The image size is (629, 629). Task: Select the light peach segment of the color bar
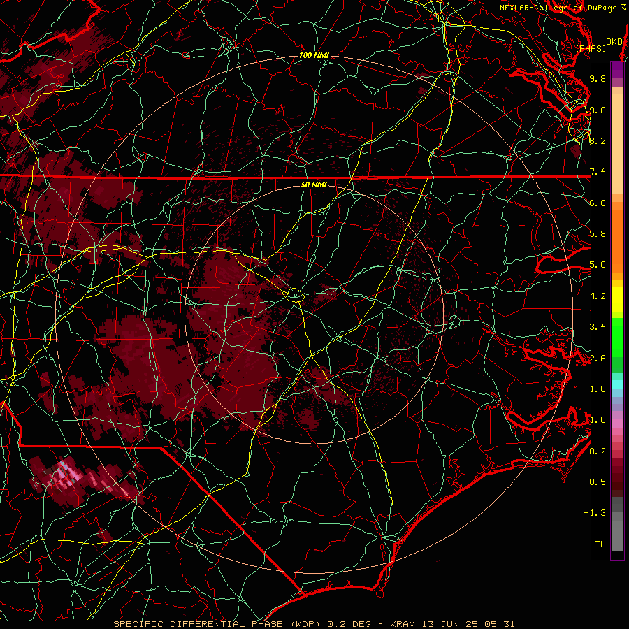[x=617, y=145]
